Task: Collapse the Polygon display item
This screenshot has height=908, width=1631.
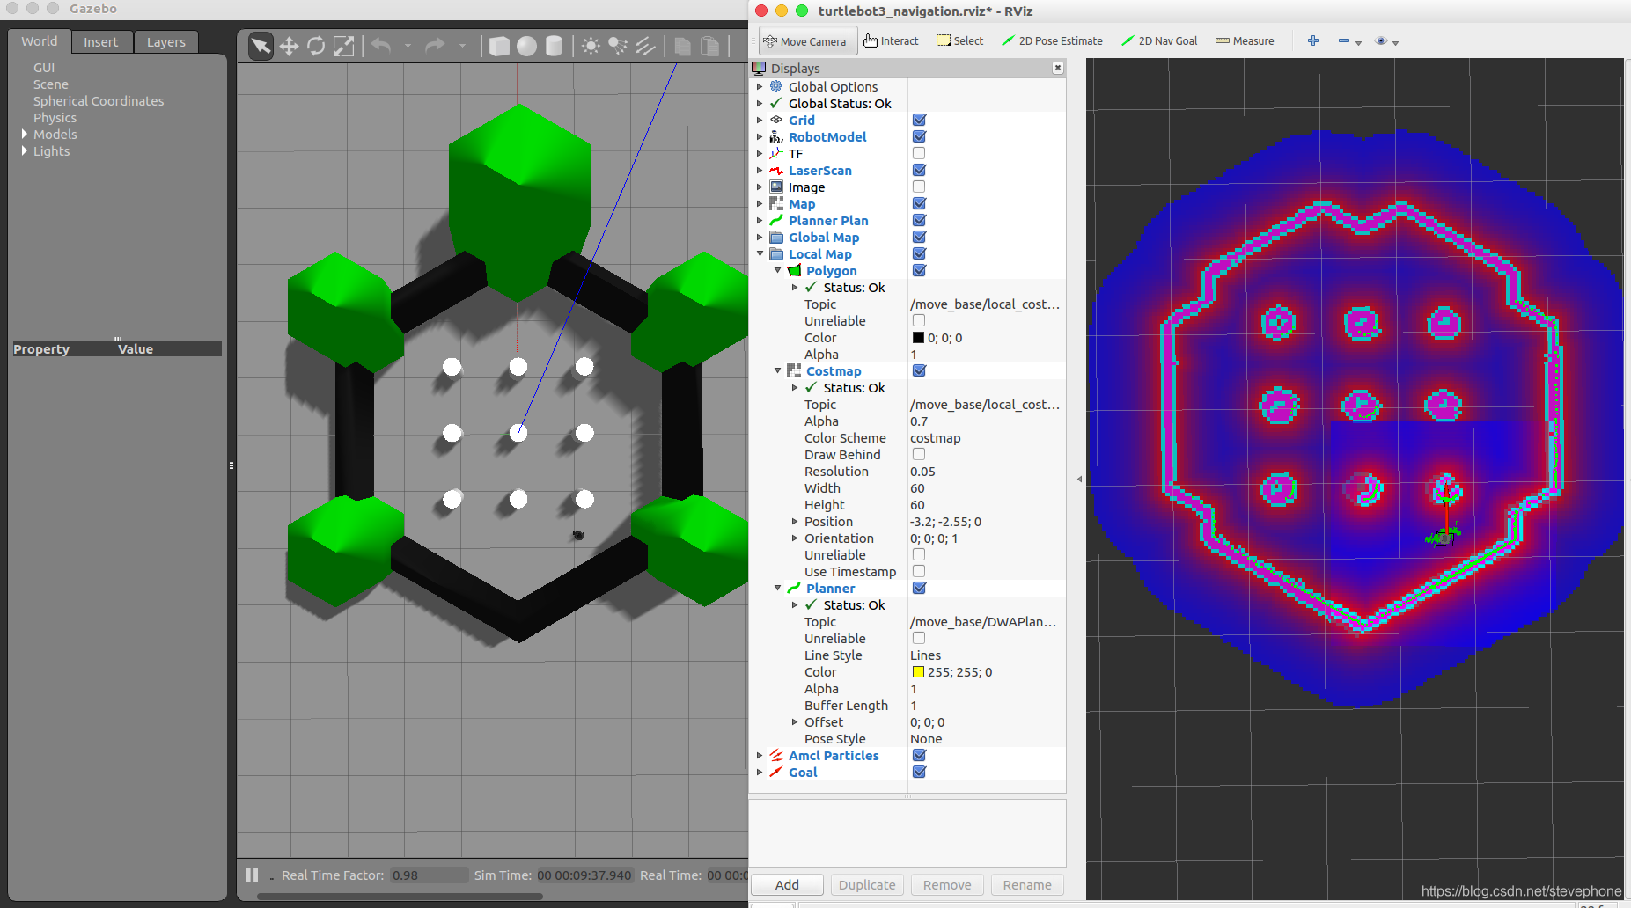Action: (x=777, y=270)
